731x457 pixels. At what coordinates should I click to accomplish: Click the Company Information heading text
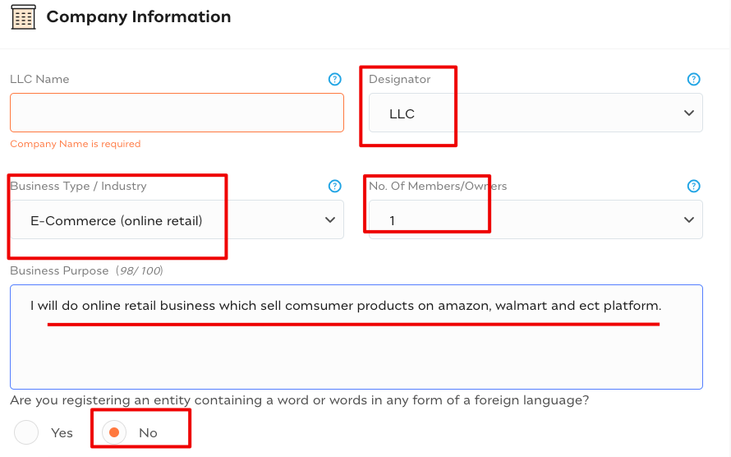(138, 16)
